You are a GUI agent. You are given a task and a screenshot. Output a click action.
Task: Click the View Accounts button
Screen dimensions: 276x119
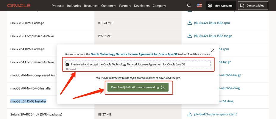point(221,6)
